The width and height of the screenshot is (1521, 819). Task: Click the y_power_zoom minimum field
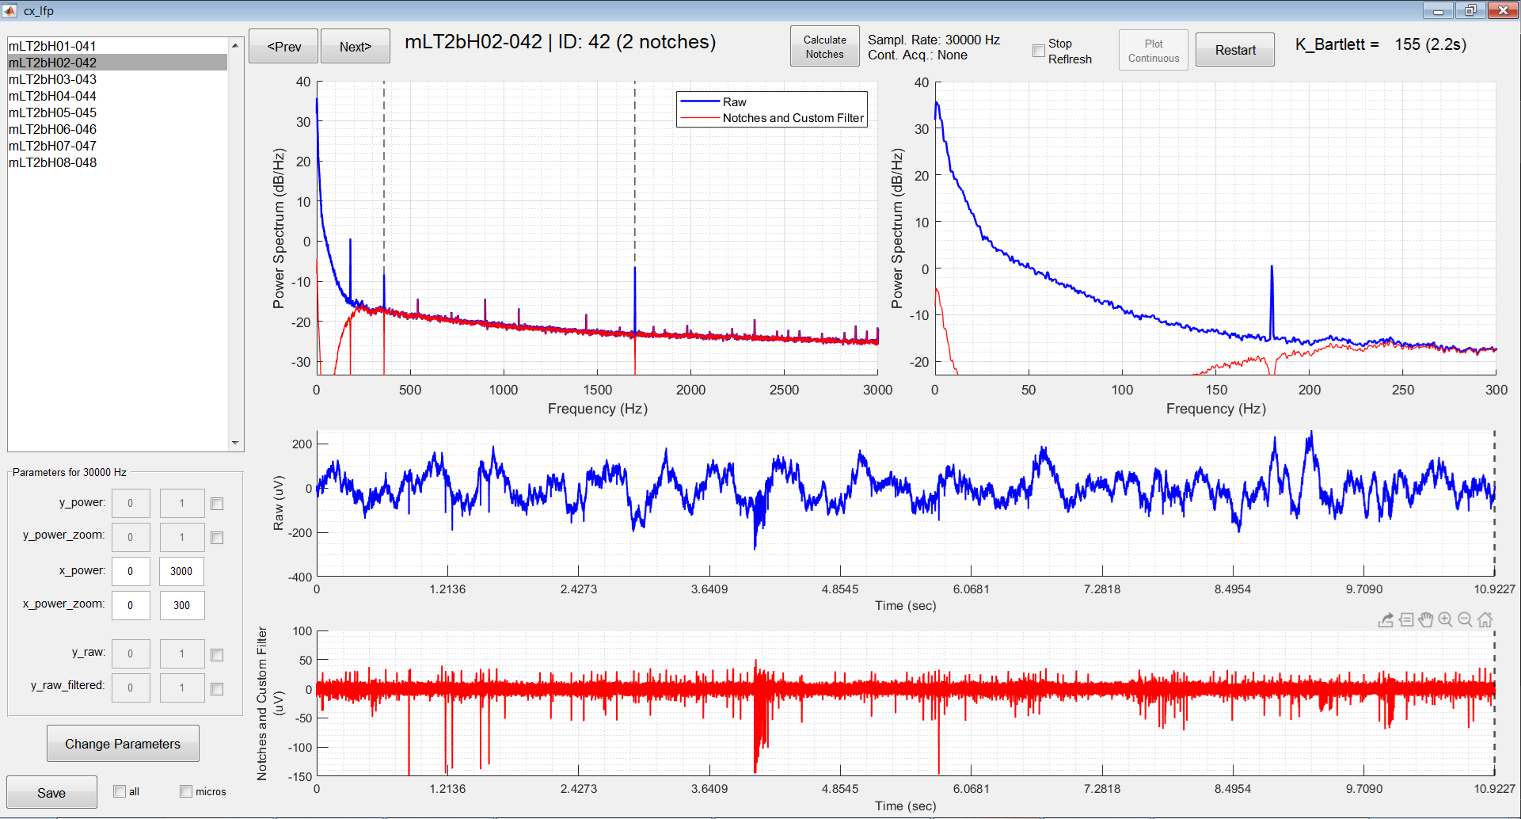tap(131, 537)
